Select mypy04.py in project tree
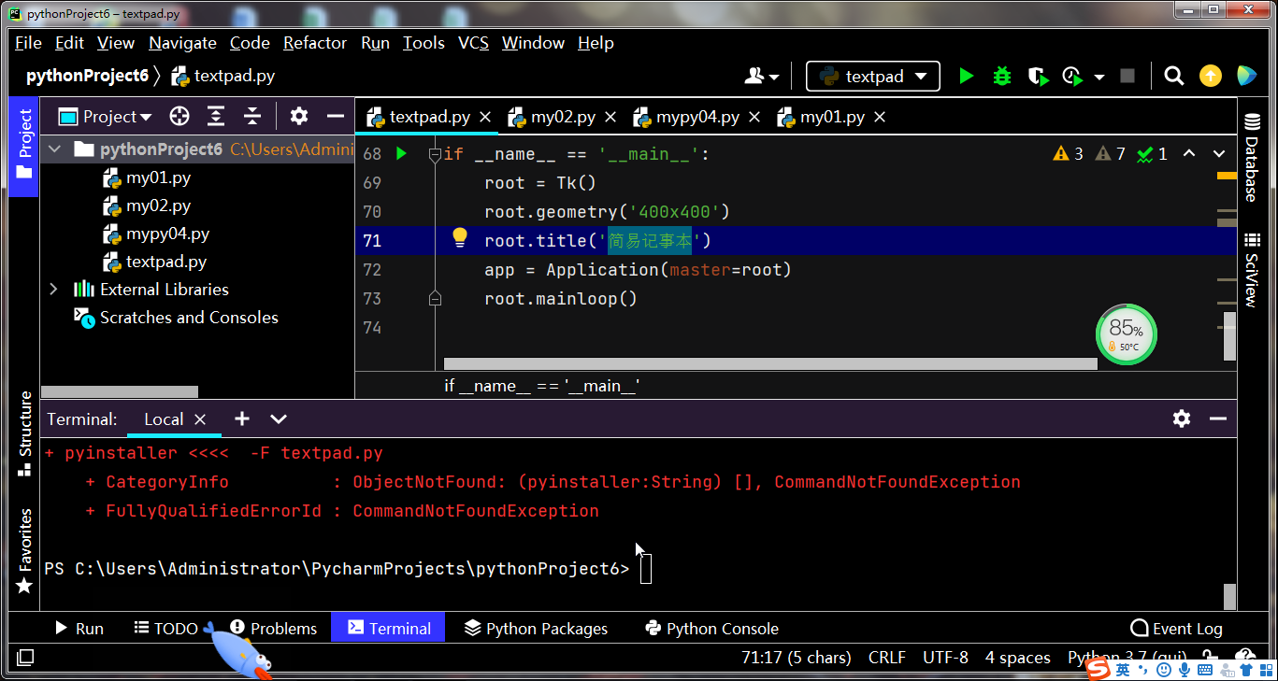Viewport: 1278px width, 681px height. [155, 234]
